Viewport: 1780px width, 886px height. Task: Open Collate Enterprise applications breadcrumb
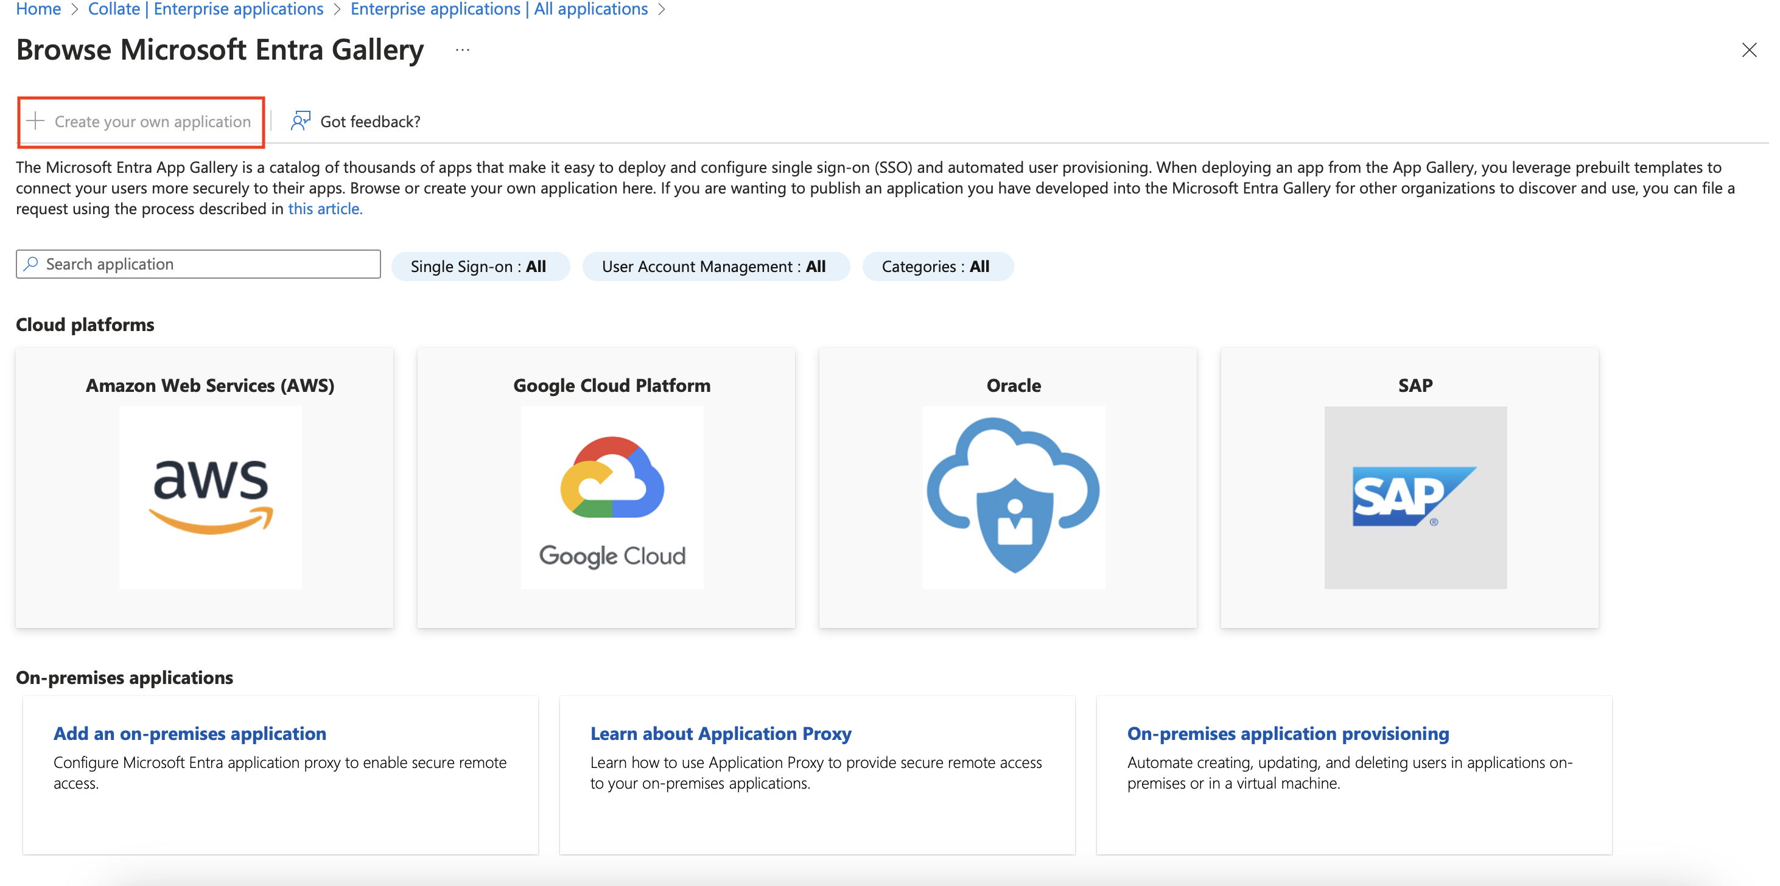click(x=205, y=9)
